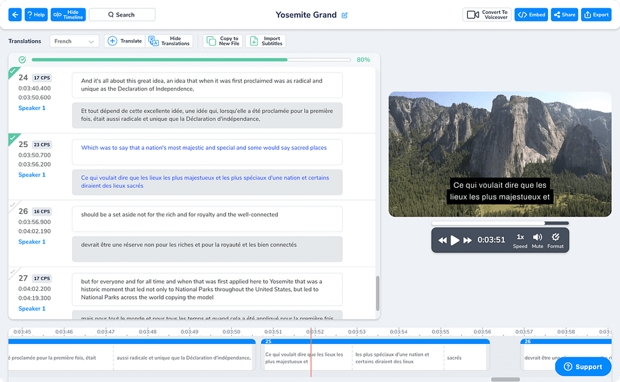Screen dimensions: 620x382
Task: Mute the video audio
Action: click(537, 241)
